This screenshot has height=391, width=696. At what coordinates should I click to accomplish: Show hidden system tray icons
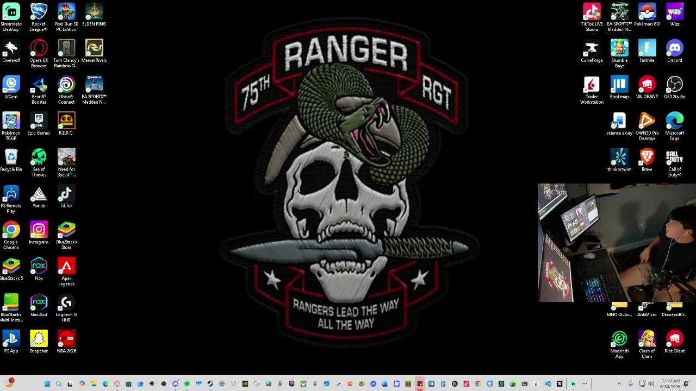[619, 384]
